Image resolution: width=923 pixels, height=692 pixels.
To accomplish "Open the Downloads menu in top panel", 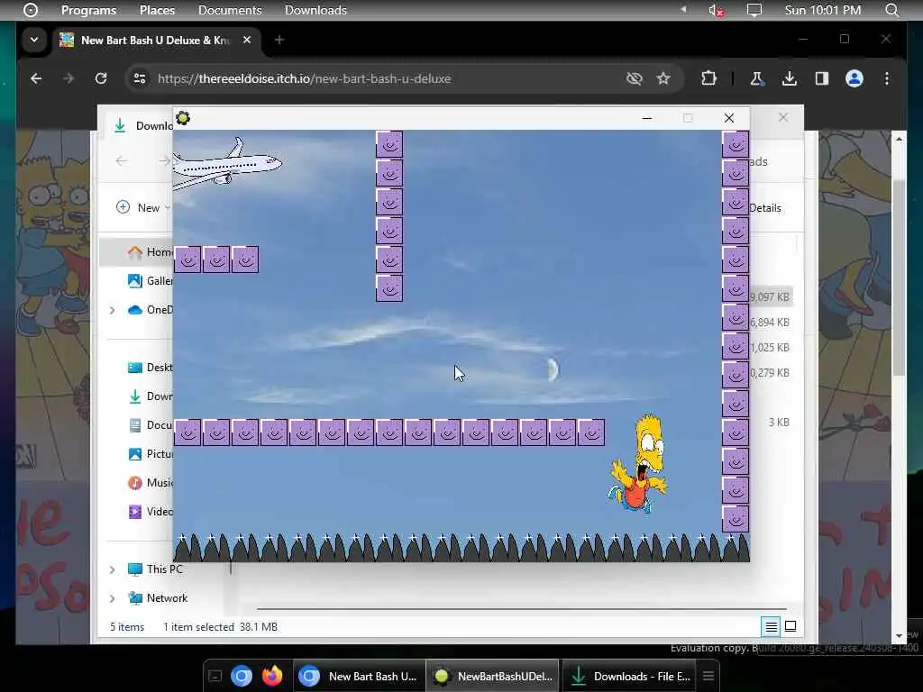I will pyautogui.click(x=315, y=10).
